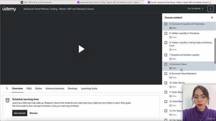Open the Overview tab
Viewport: 216px width, 121px height.
click(17, 88)
